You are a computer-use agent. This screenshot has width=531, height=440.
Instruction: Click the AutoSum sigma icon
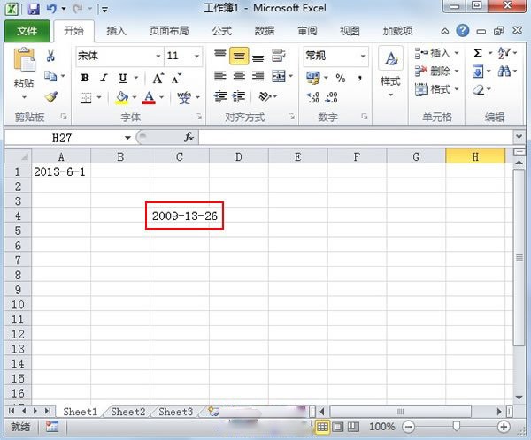[478, 53]
